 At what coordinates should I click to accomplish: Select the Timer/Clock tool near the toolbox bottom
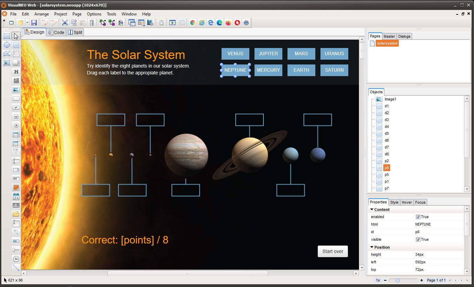16,259
